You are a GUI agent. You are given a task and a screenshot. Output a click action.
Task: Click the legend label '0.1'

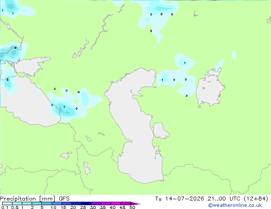(5, 207)
